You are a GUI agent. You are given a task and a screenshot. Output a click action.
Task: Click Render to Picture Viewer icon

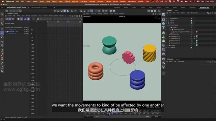[152, 11]
